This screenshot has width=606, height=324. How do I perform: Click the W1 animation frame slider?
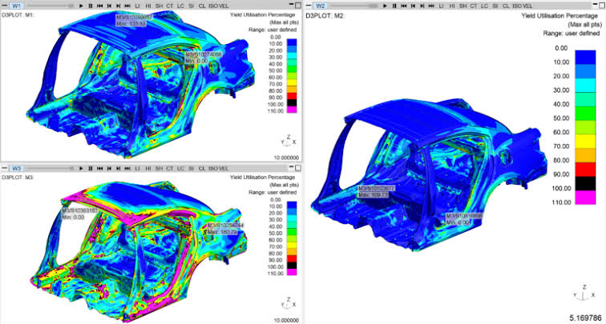coord(50,6)
